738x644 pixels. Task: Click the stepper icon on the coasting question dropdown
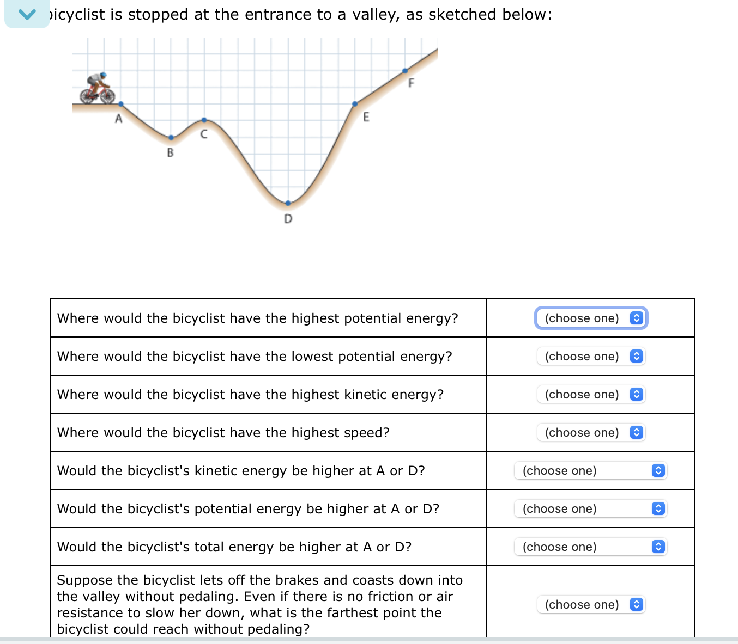[x=636, y=604]
